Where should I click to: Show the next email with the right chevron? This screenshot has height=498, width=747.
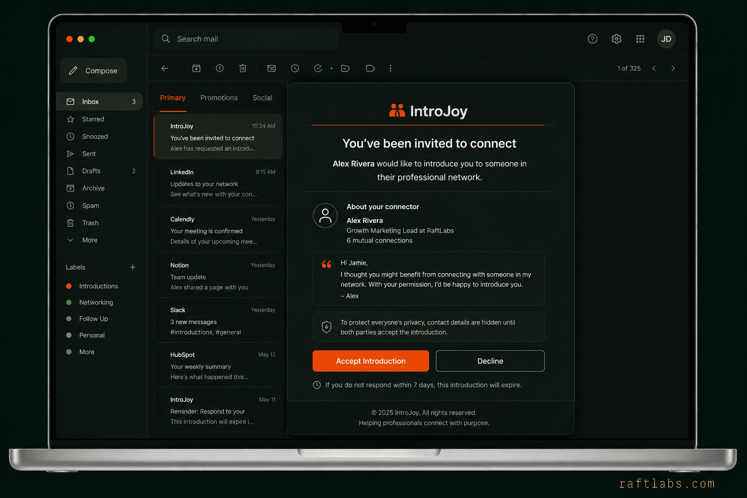[x=673, y=69]
